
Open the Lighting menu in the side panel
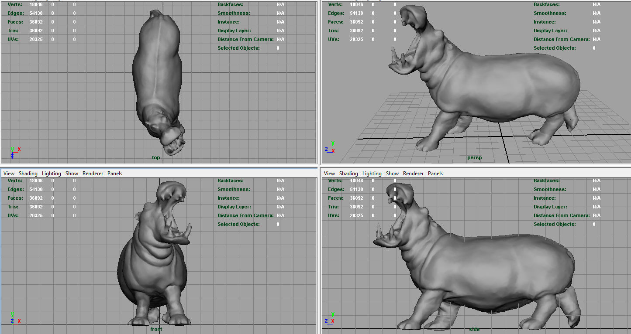pyautogui.click(x=372, y=174)
